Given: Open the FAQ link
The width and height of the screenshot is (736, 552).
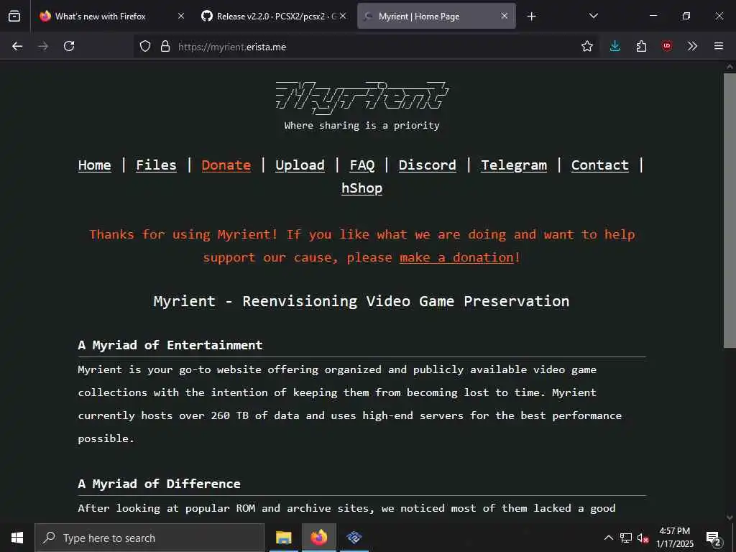Looking at the screenshot, I should 362,165.
